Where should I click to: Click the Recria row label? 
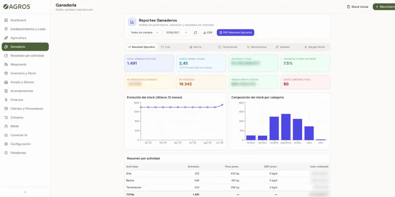pos(130,181)
